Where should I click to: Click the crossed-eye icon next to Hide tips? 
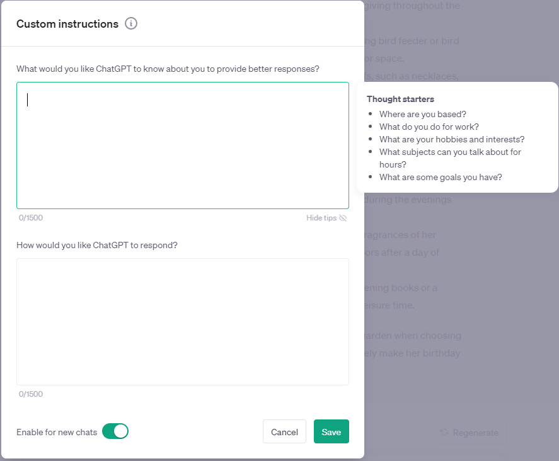pos(343,218)
